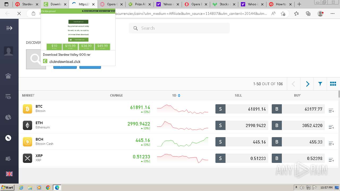
Task: Click the Ethereum market name
Action: click(43, 127)
